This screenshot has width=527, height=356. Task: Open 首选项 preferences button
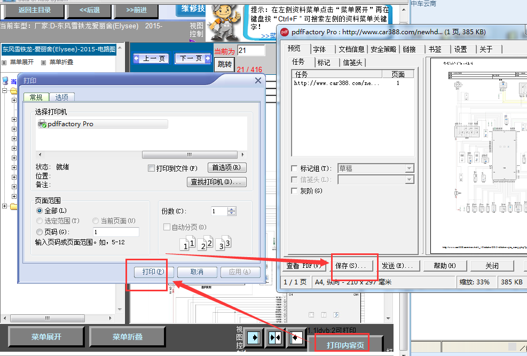click(x=227, y=167)
